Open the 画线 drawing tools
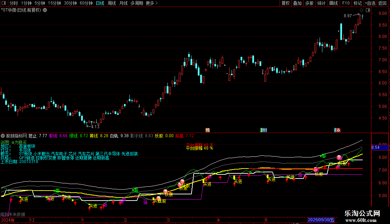 (333, 3)
